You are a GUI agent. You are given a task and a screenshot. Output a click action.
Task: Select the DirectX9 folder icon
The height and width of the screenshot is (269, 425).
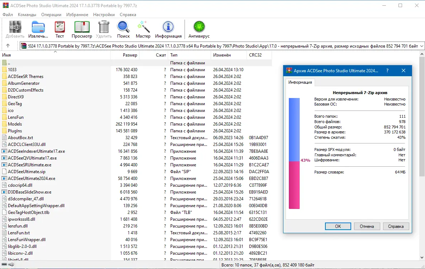(x=4, y=97)
